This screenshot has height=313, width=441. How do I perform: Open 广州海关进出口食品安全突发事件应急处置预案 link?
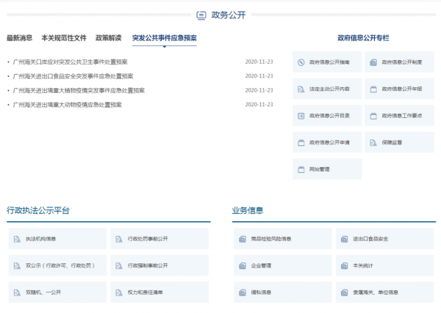tap(73, 76)
